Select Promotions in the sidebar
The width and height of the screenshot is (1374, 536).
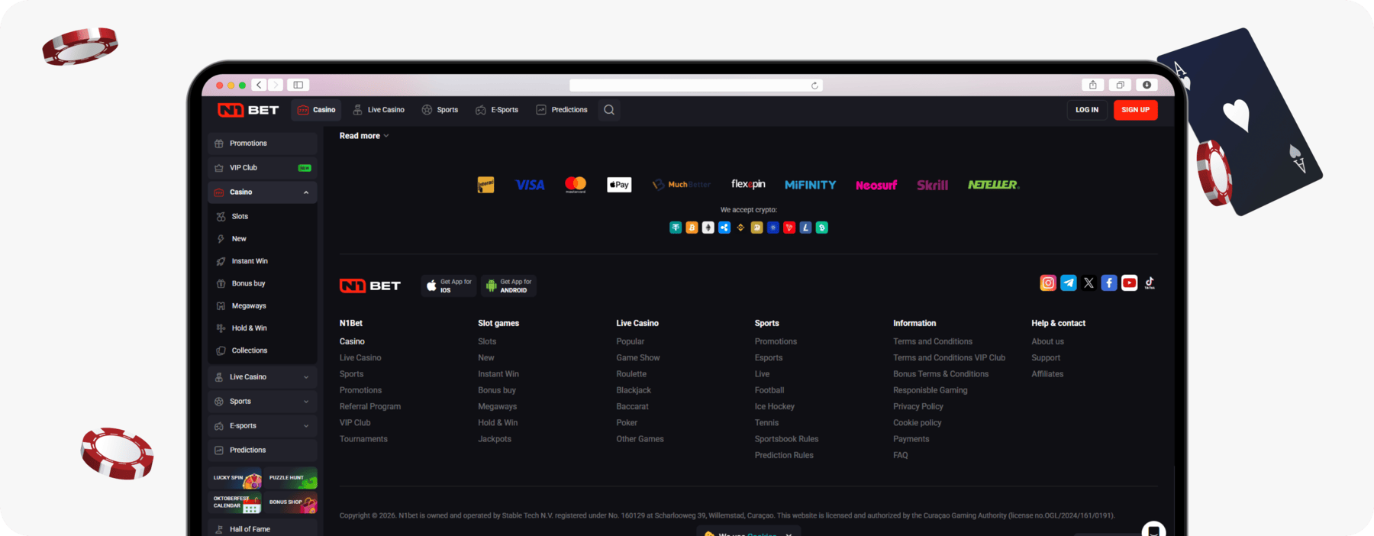tap(263, 144)
